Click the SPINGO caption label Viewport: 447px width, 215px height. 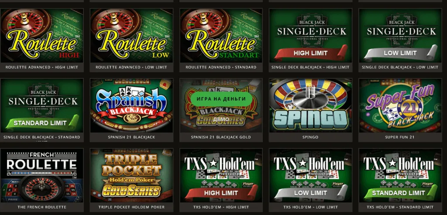tap(310, 137)
